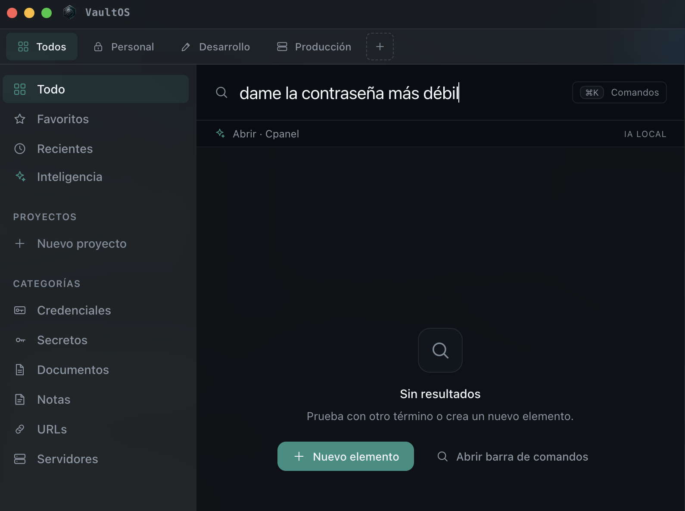Image resolution: width=685 pixels, height=511 pixels.
Task: Minimize the window with yellow button
Action: pyautogui.click(x=29, y=13)
